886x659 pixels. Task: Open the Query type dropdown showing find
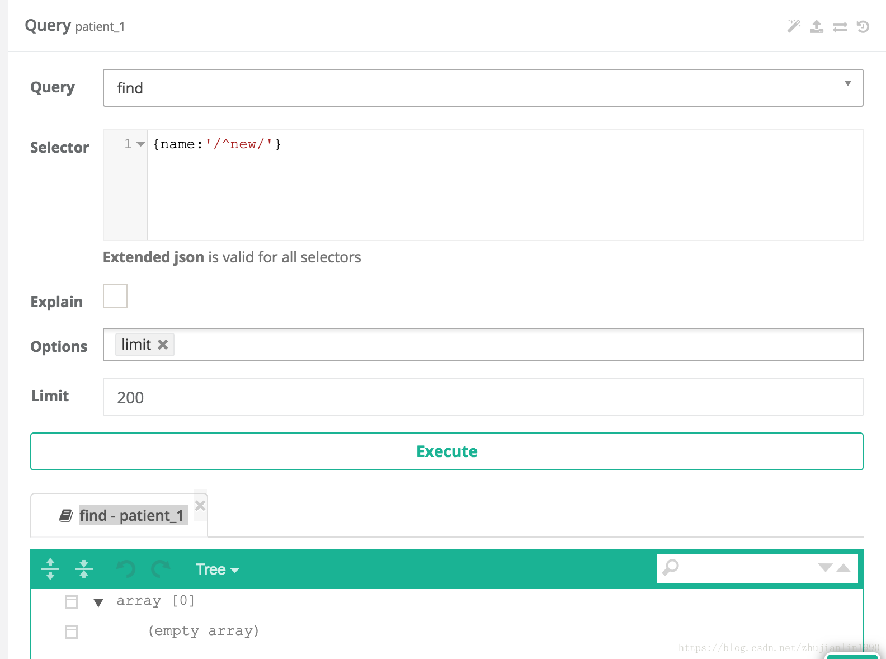pyautogui.click(x=483, y=88)
